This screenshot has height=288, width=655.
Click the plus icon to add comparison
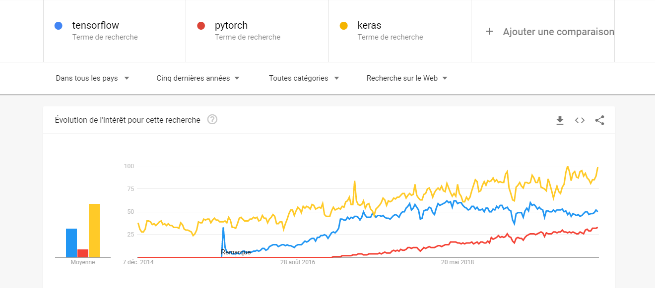tap(489, 31)
